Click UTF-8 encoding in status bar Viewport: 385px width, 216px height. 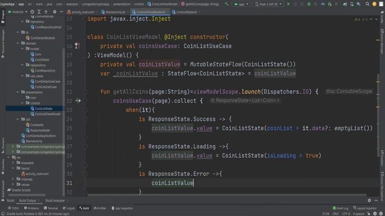point(346,214)
